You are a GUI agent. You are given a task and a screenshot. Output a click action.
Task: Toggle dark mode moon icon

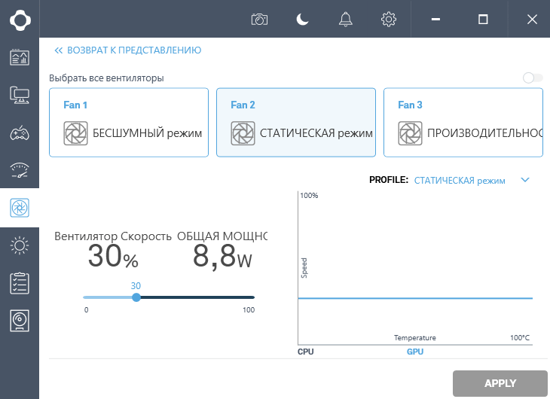[x=302, y=20]
